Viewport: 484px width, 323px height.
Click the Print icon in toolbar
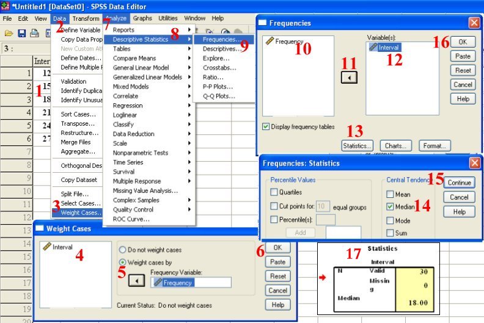point(34,34)
